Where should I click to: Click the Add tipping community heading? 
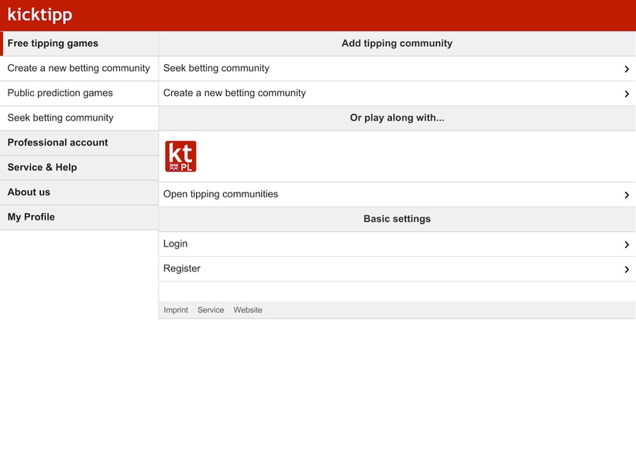pos(397,43)
